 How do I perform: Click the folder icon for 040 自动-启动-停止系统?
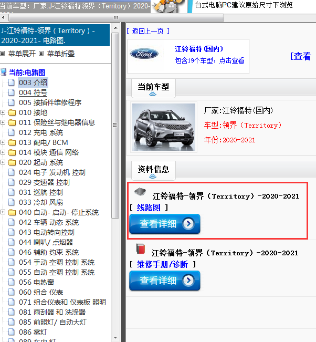tap(12, 212)
